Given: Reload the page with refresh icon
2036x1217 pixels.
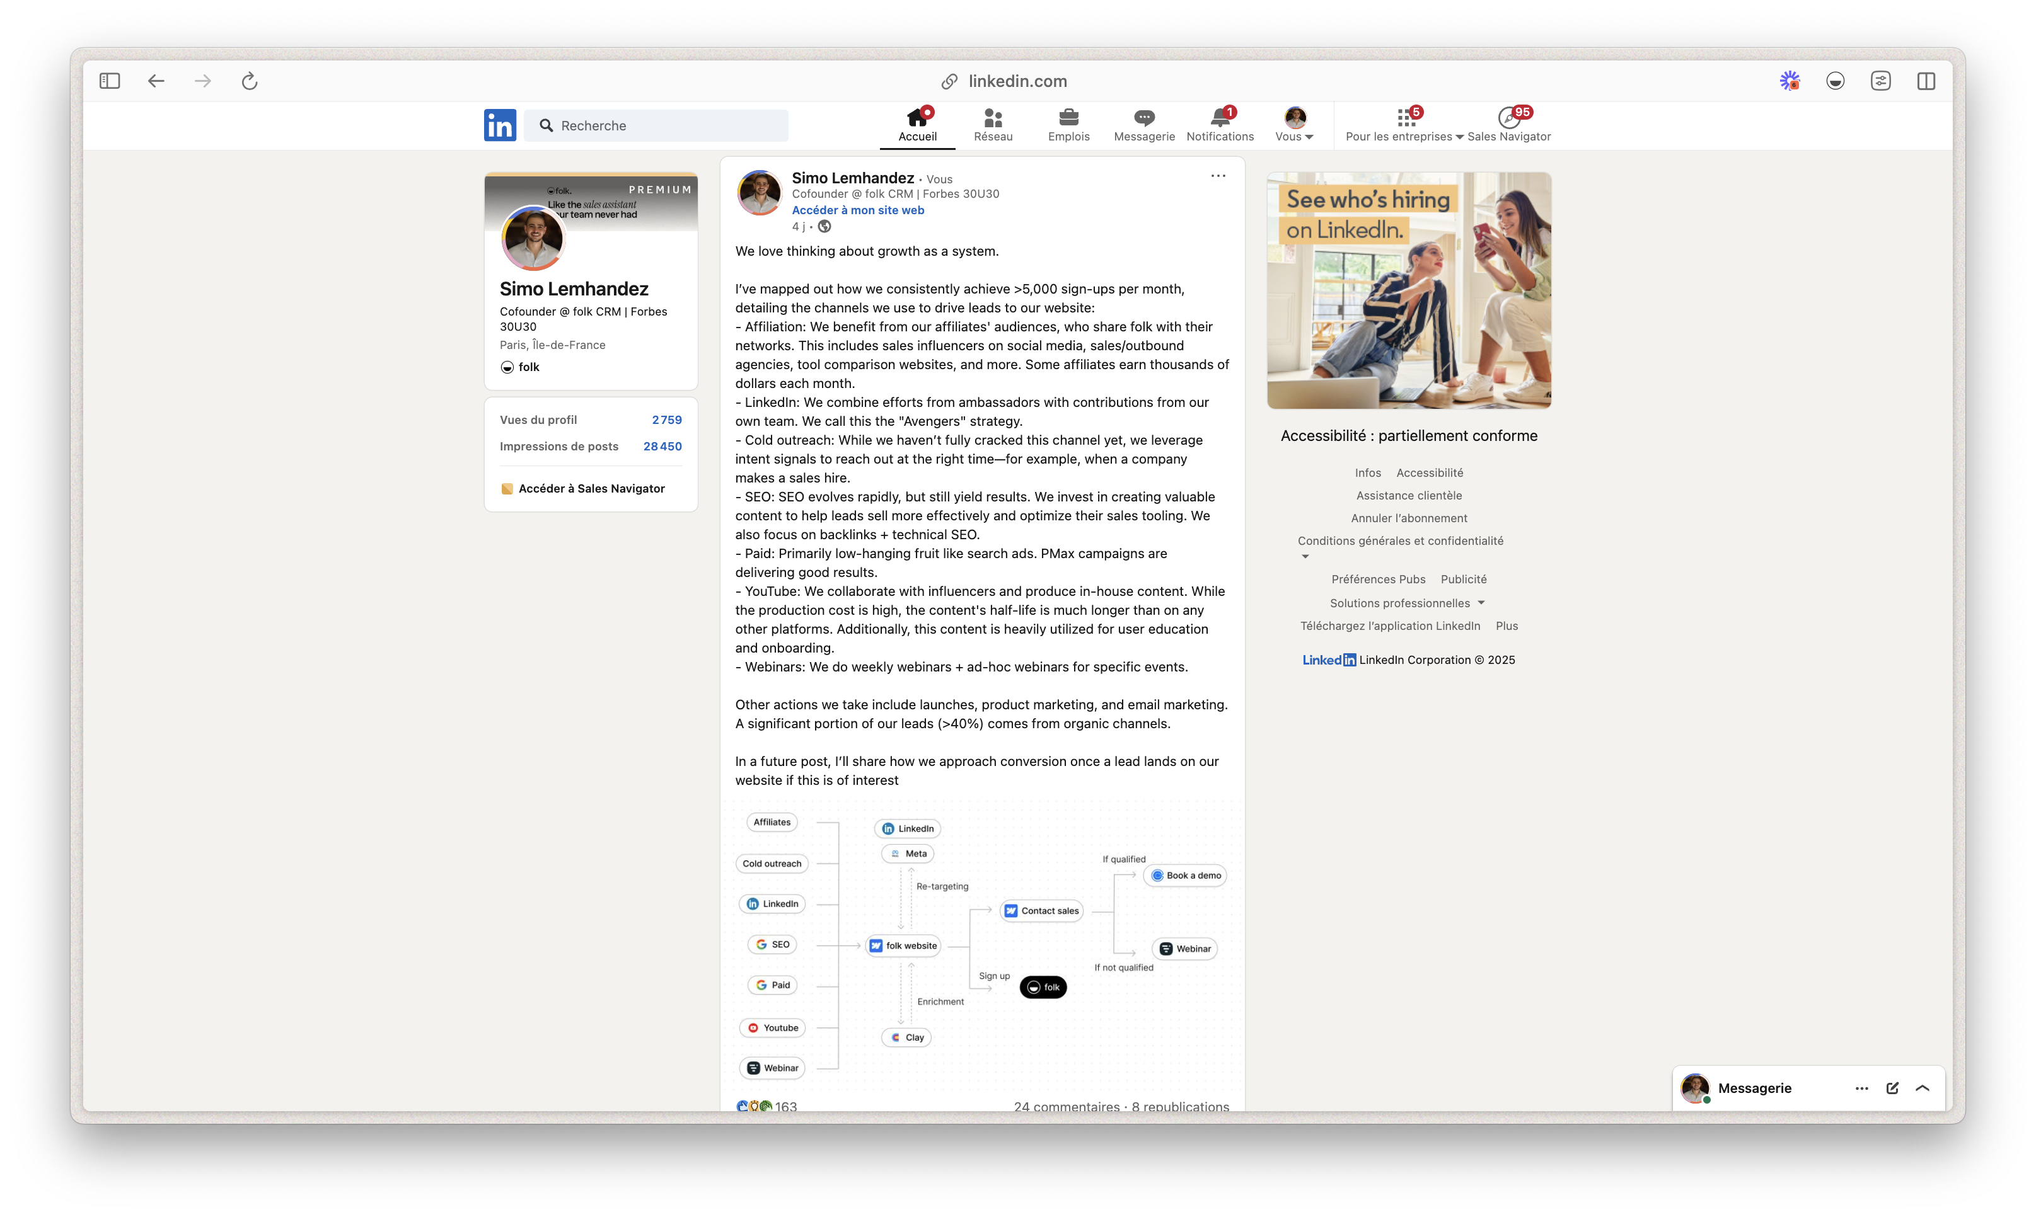Looking at the screenshot, I should [250, 81].
